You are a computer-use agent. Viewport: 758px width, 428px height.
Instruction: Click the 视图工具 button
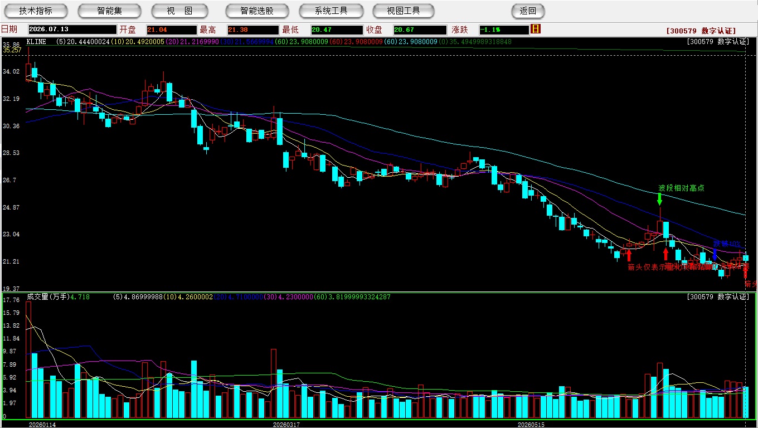(x=404, y=11)
